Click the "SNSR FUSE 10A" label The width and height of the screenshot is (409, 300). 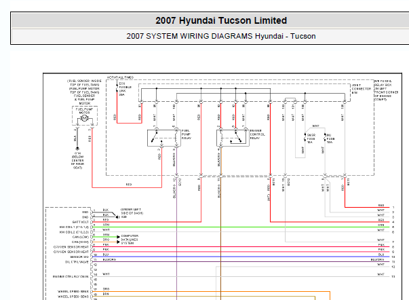(x=311, y=138)
